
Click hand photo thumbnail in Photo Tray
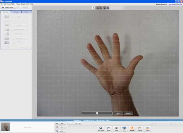pos(6,127)
